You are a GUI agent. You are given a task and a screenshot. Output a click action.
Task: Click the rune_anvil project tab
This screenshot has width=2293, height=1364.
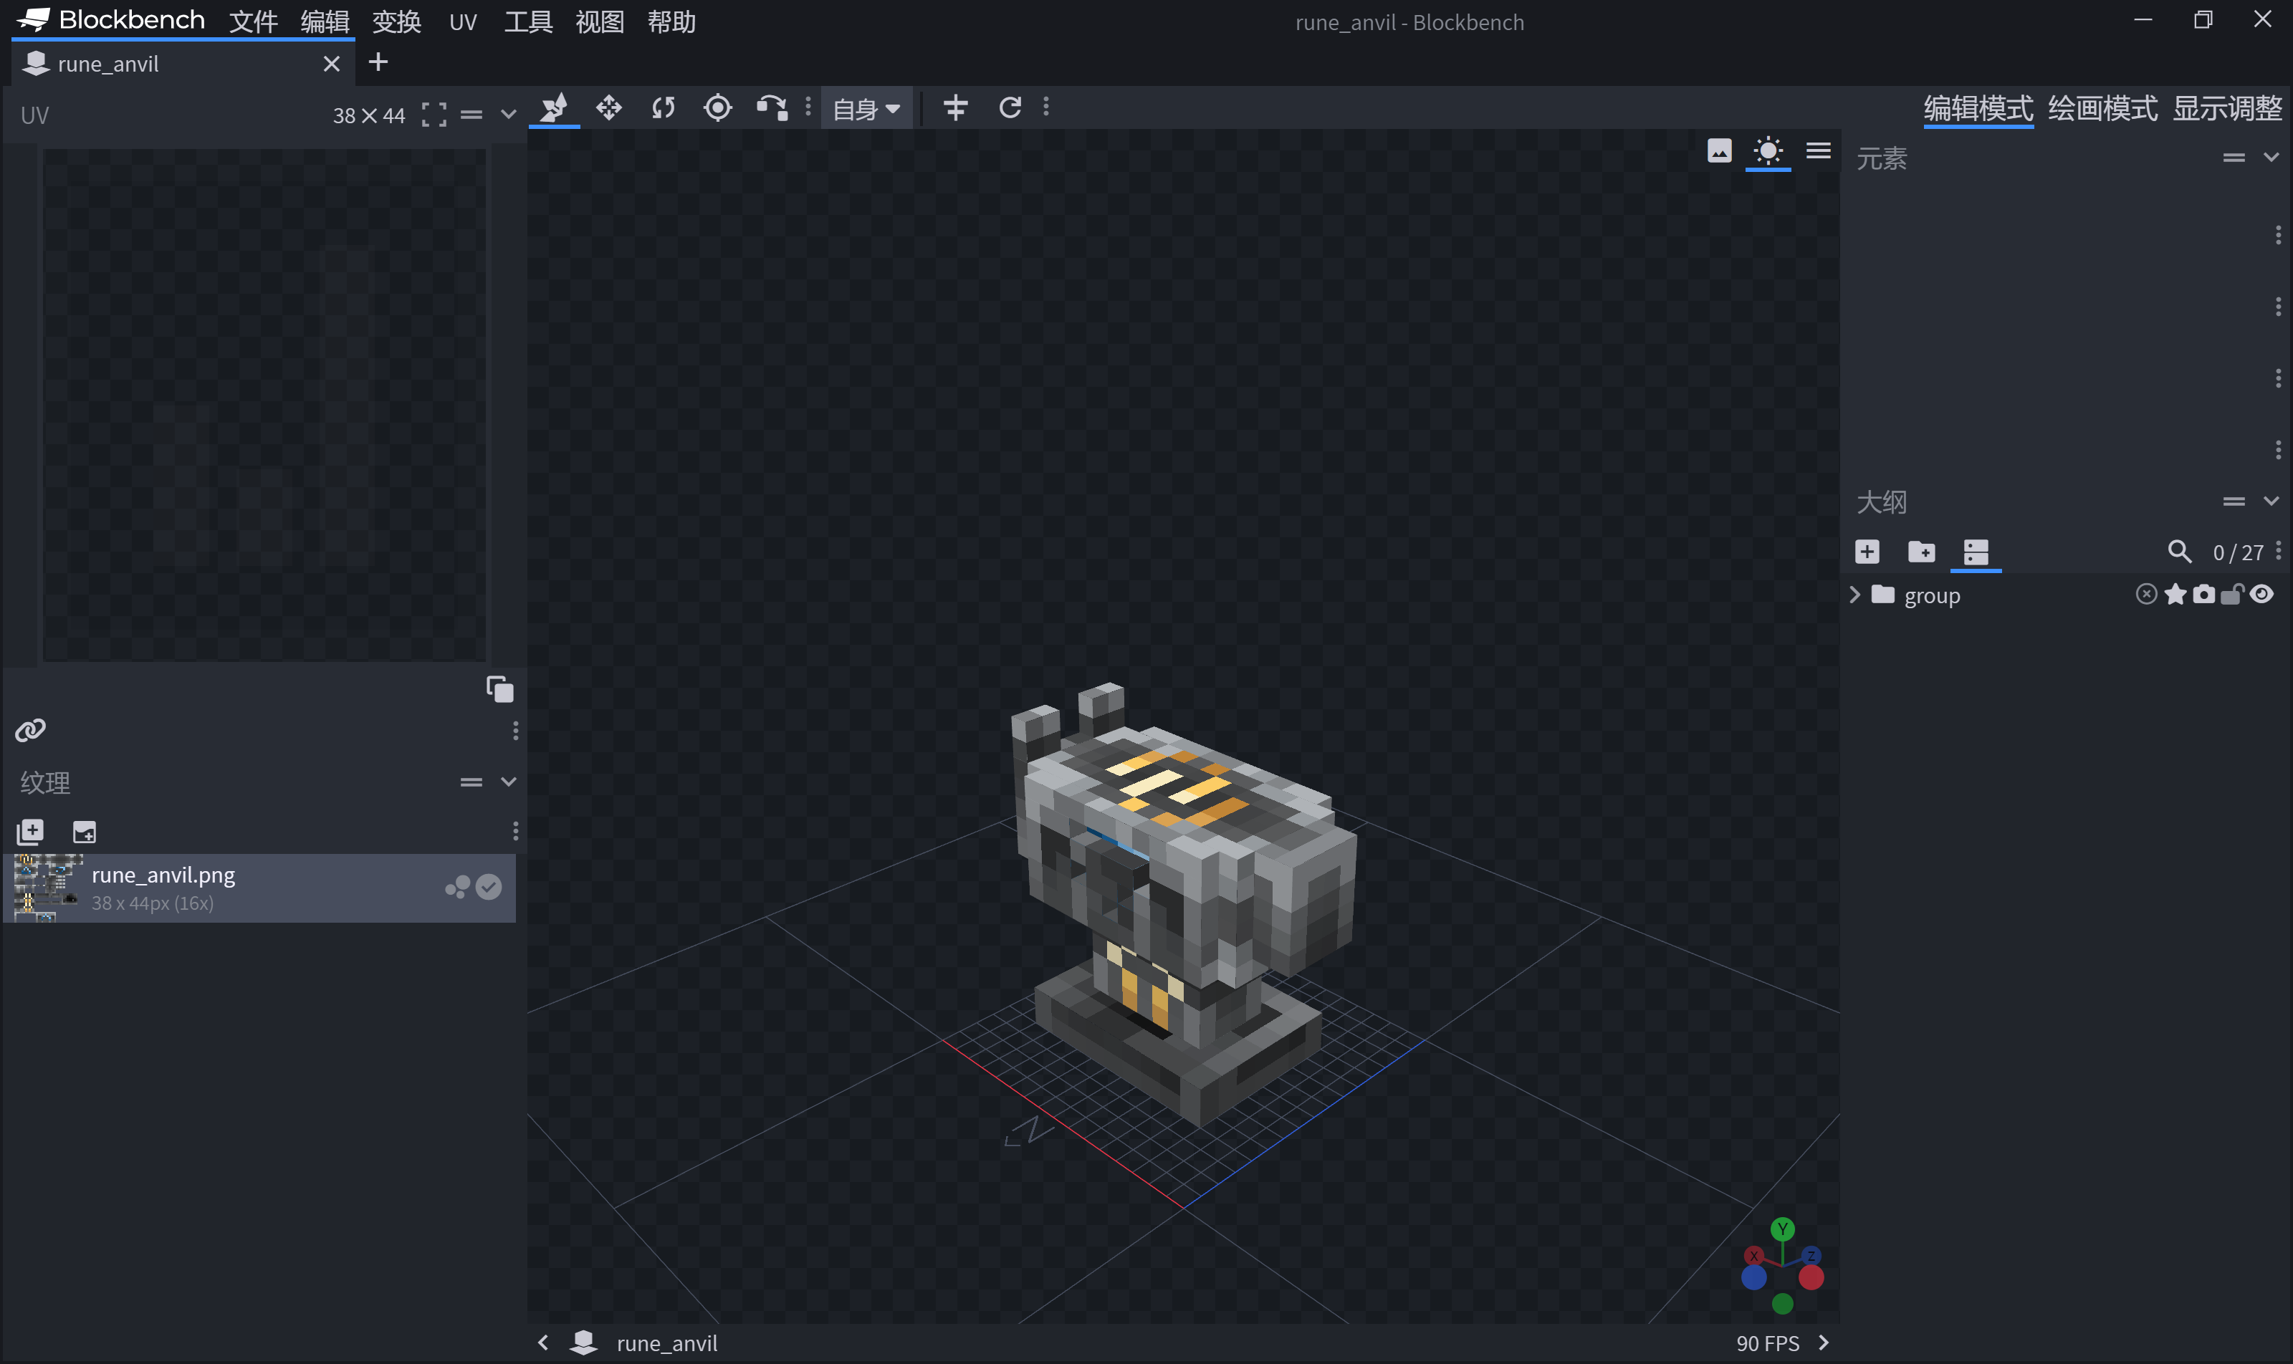182,64
